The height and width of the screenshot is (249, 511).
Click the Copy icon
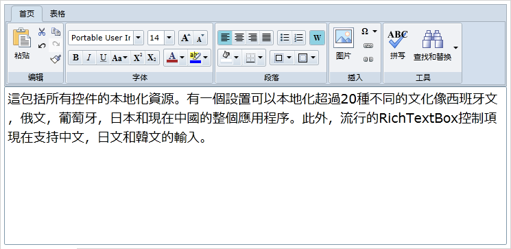[x=56, y=32]
